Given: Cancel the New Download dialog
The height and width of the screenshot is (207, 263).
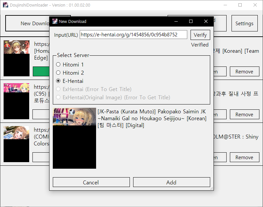Looking at the screenshot, I should [91, 182].
